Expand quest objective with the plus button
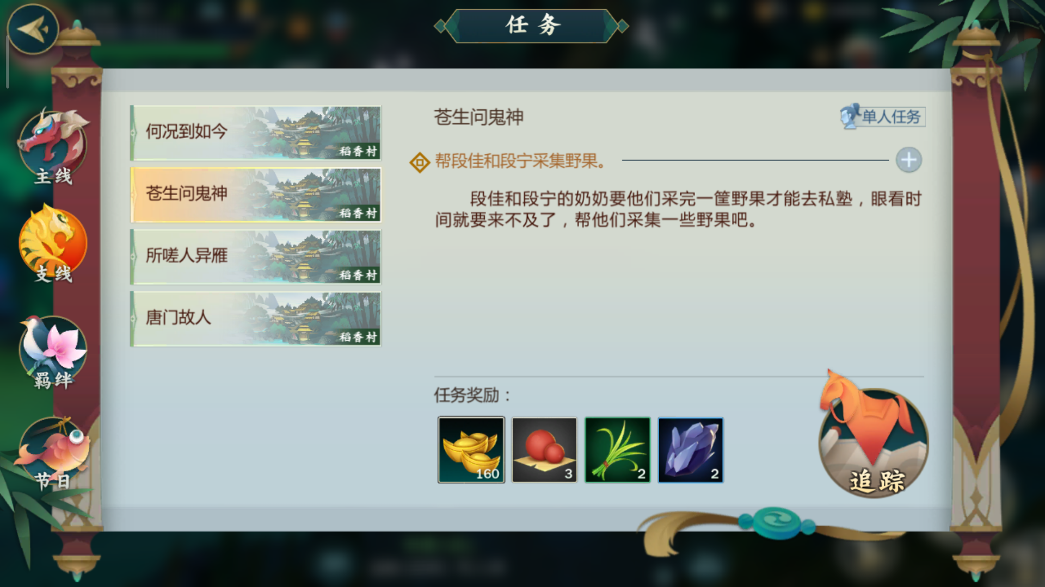This screenshot has height=587, width=1045. point(908,160)
